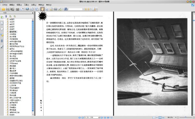
Task: Print the document using the printer icon
Action: click(x=18, y=9)
